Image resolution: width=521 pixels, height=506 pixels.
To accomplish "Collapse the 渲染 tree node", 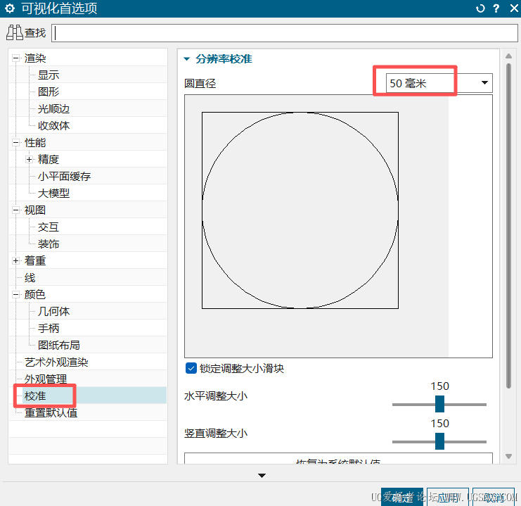I will point(15,58).
